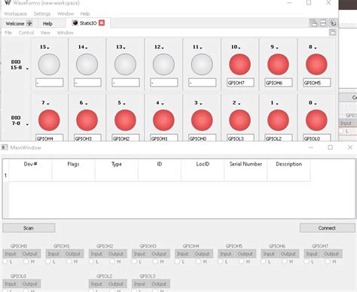357x292 pixels.
Task: Select the H radio button under GPIOH3
Action: (x=156, y=262)
